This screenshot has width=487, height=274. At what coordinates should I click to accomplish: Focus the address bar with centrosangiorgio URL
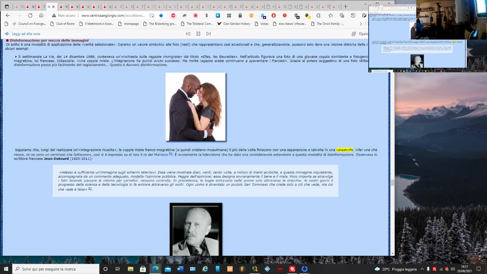coord(113,16)
